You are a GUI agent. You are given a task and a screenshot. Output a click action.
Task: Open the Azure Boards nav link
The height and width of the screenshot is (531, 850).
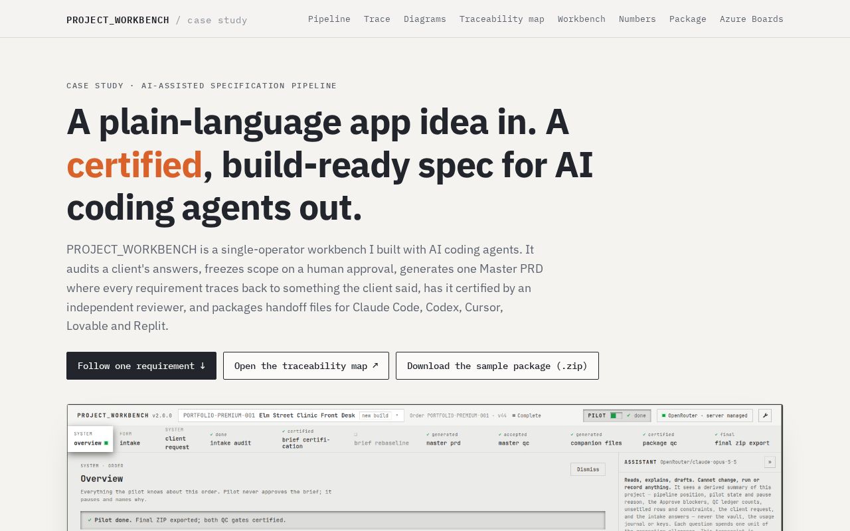pos(752,19)
